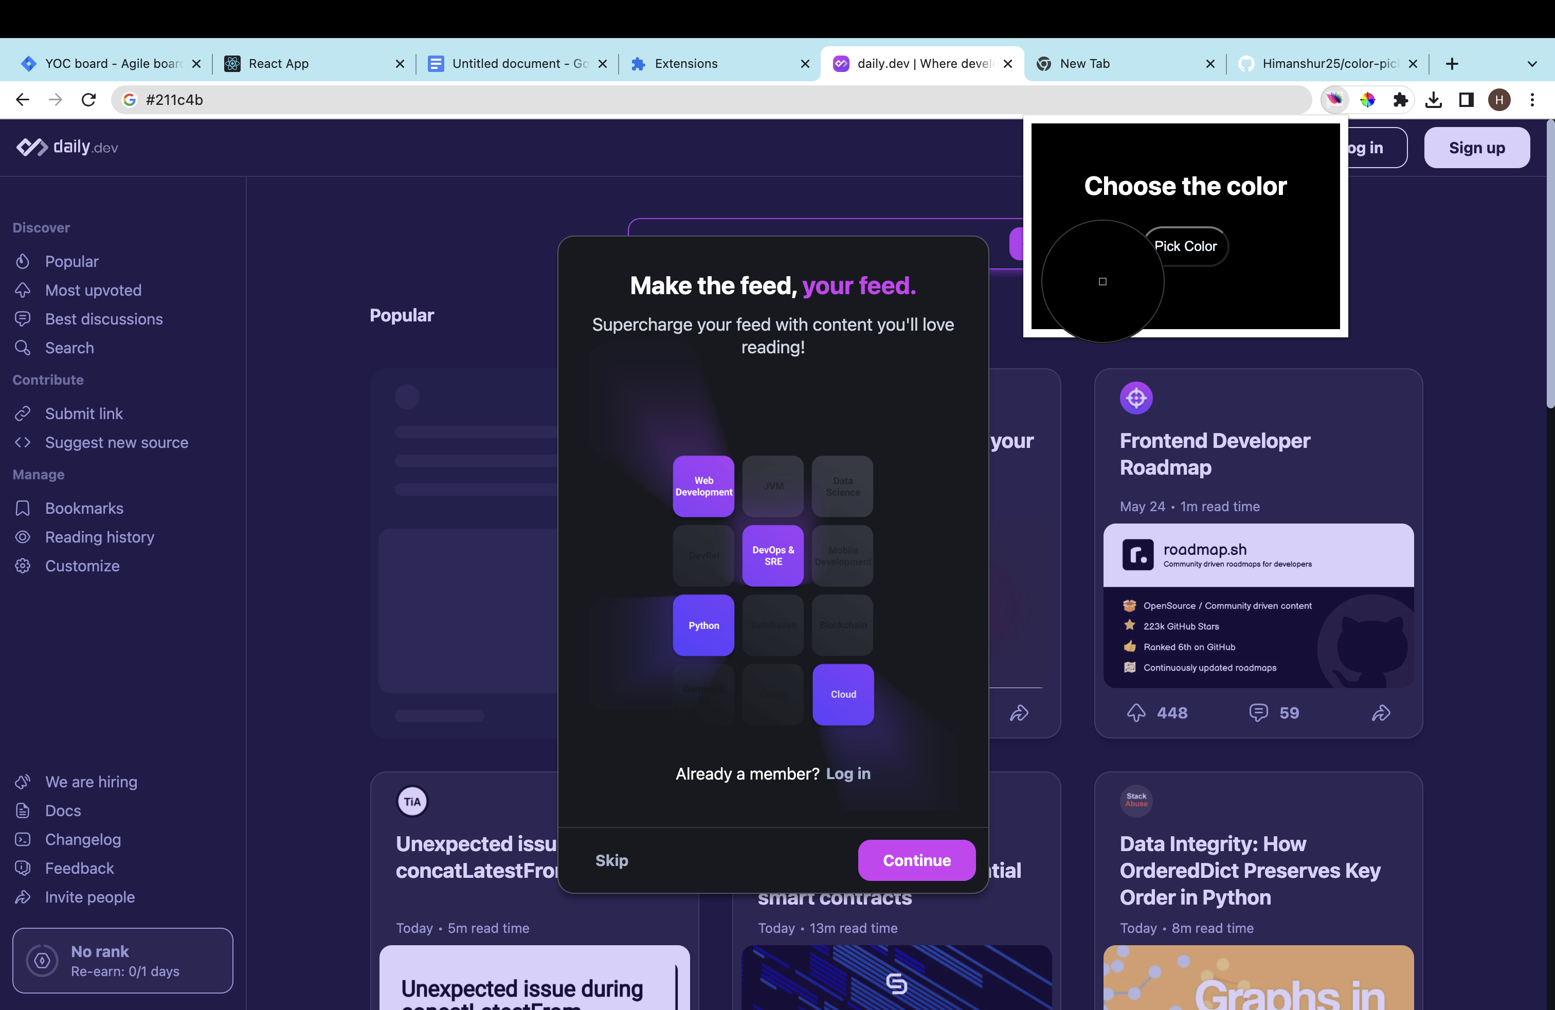Click the Search magnifier icon

[23, 348]
